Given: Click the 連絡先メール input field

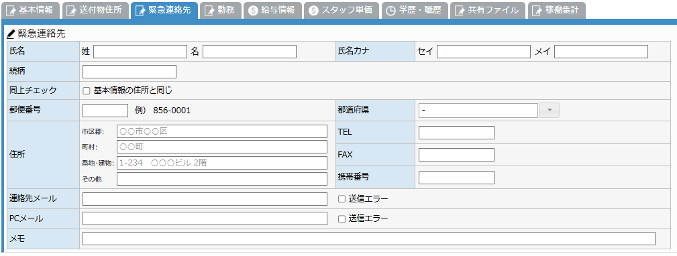Looking at the screenshot, I should click(205, 199).
